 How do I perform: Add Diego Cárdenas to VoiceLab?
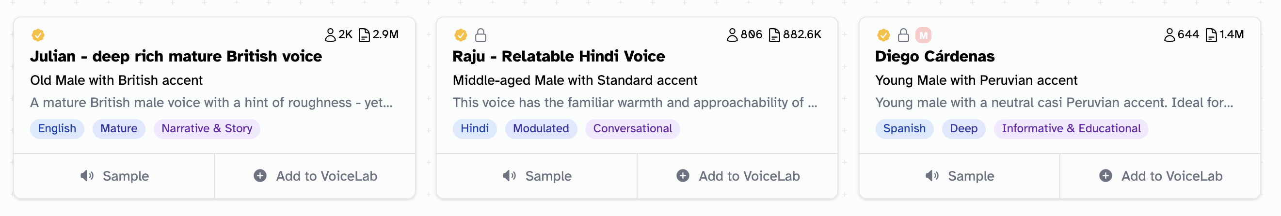(x=1161, y=176)
